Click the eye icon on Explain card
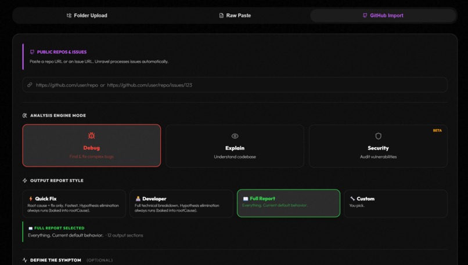The height and width of the screenshot is (265, 468). pos(235,136)
